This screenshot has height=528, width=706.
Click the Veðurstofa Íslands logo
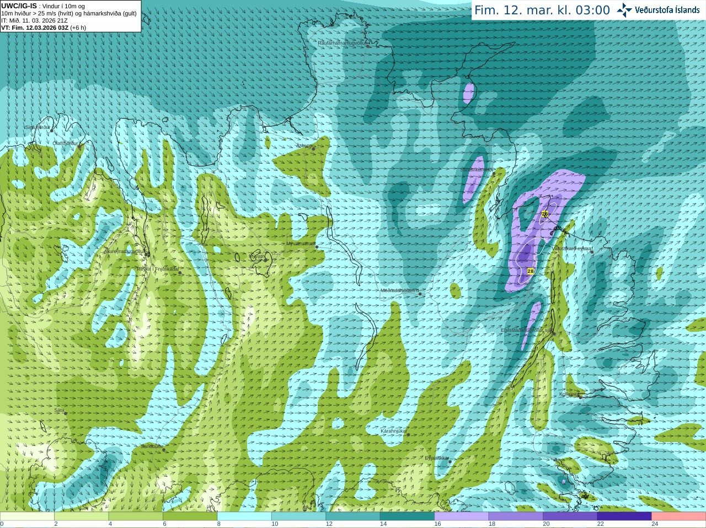(x=658, y=10)
